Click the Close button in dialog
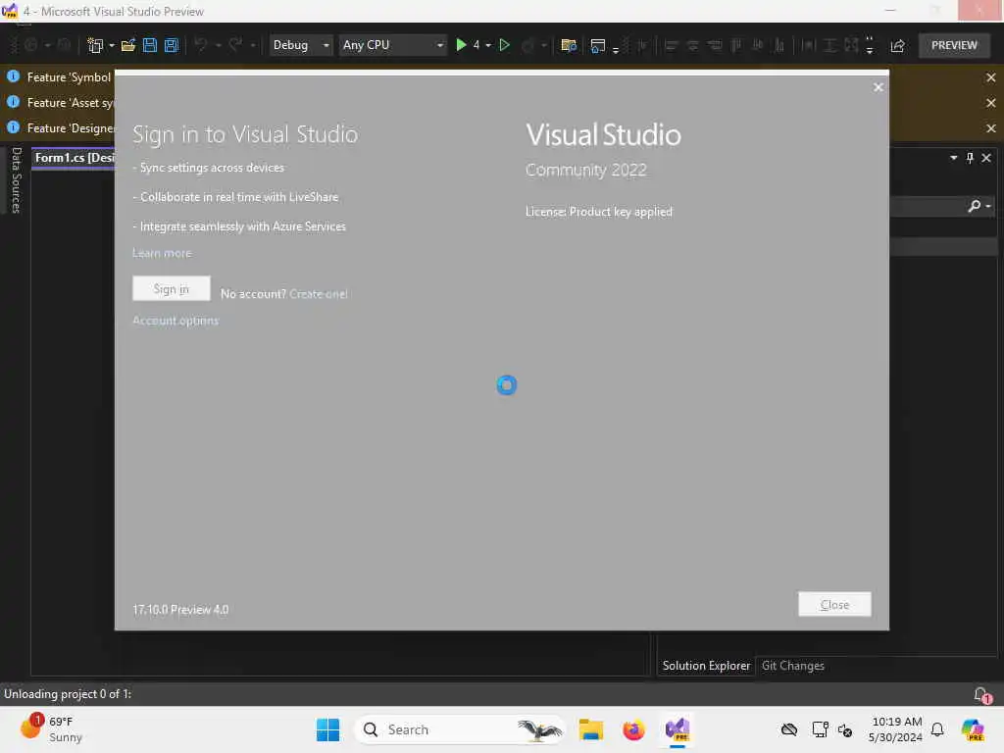1004x753 pixels. tap(834, 604)
